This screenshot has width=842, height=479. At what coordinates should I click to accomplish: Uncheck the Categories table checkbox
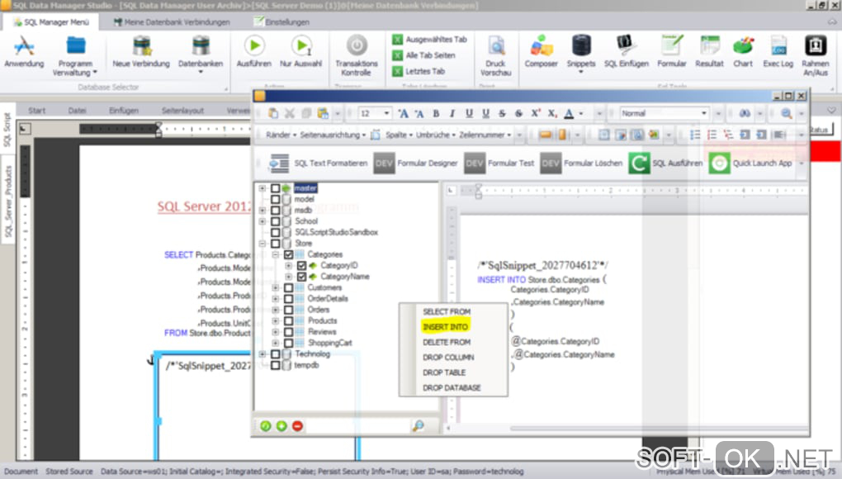coord(288,254)
